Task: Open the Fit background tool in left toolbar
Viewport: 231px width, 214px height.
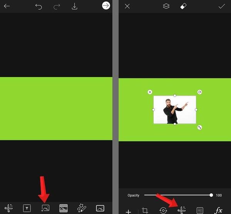Action: (x=64, y=208)
